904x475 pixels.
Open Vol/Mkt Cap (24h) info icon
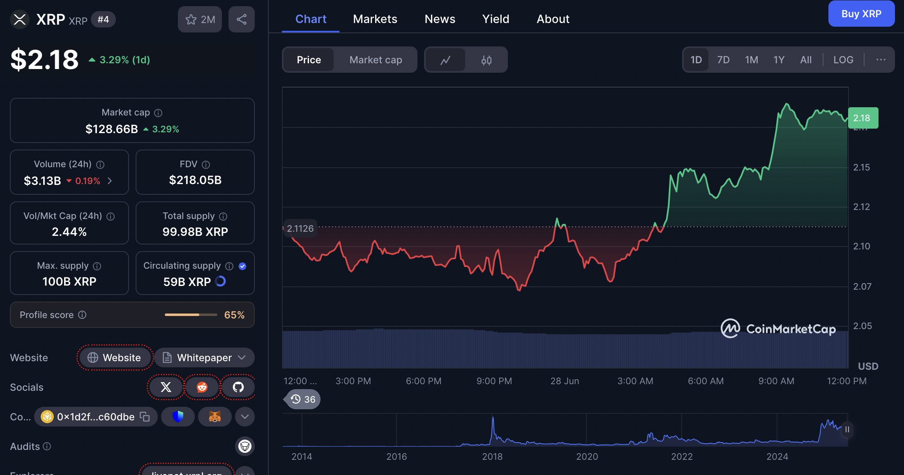pos(111,216)
